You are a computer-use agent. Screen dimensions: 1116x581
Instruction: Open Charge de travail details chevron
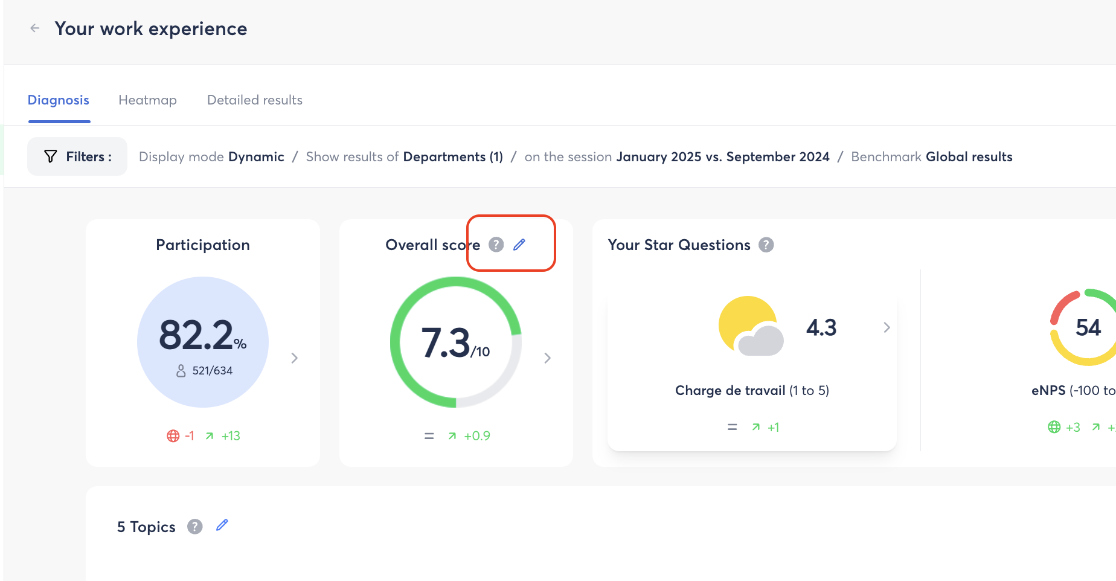click(x=887, y=327)
